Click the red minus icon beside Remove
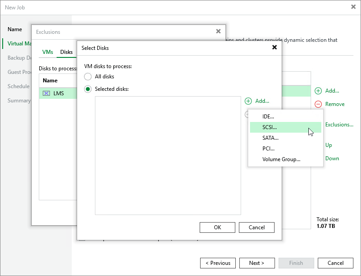 coord(318,104)
